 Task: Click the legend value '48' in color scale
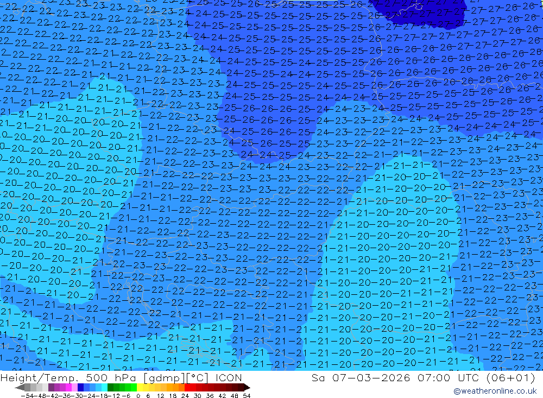click(x=234, y=396)
